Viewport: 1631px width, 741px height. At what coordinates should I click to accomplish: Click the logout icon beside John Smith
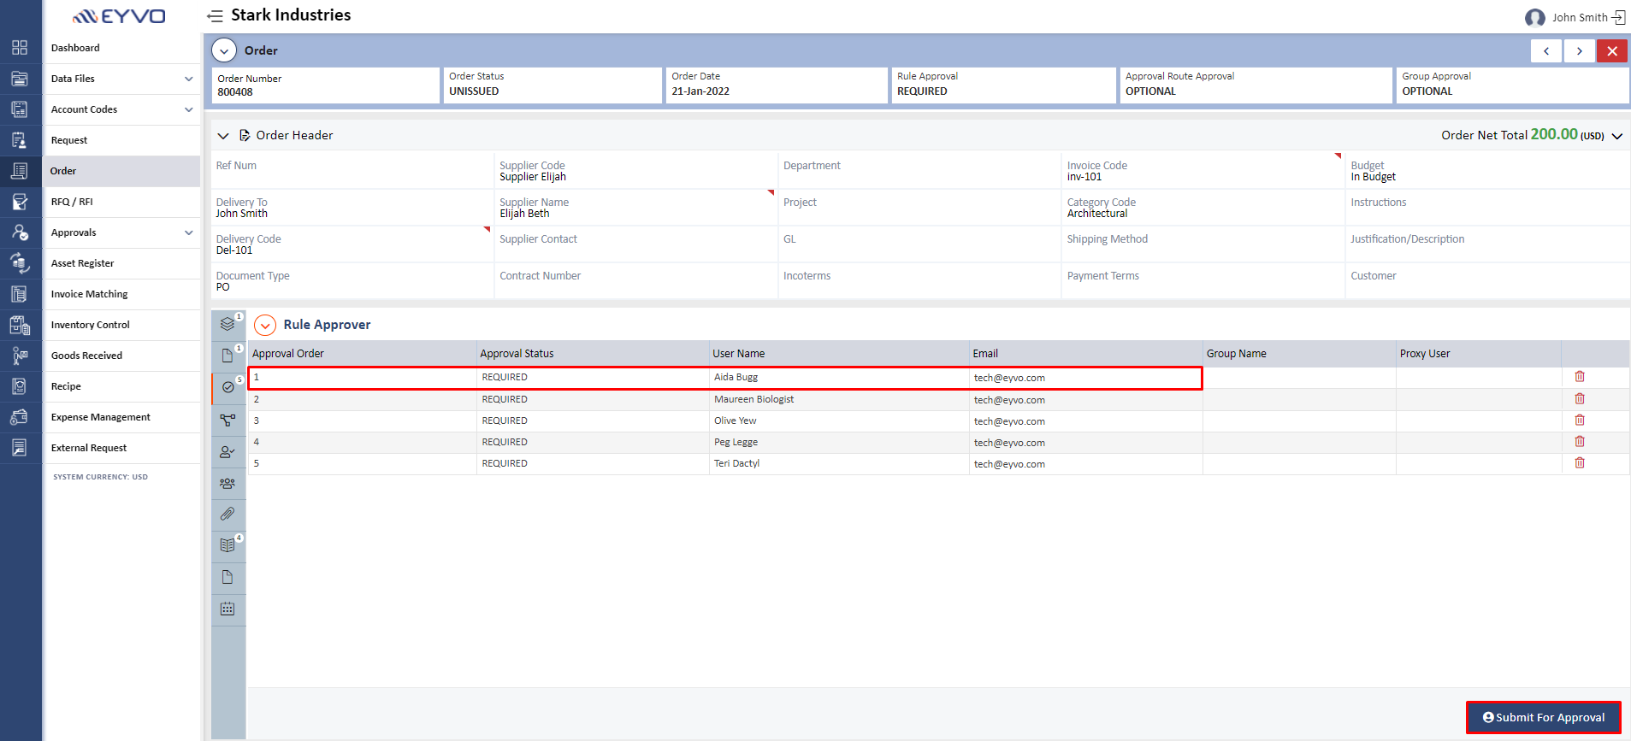click(1618, 17)
